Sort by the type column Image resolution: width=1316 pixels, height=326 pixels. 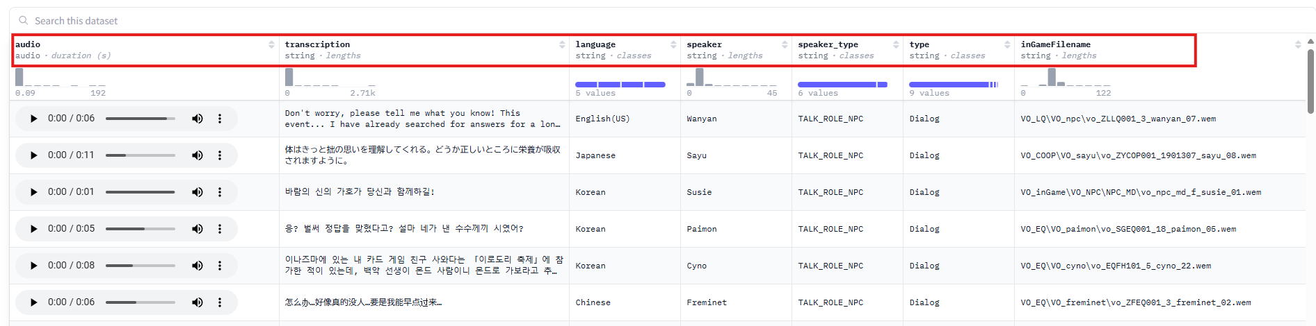[1007, 44]
